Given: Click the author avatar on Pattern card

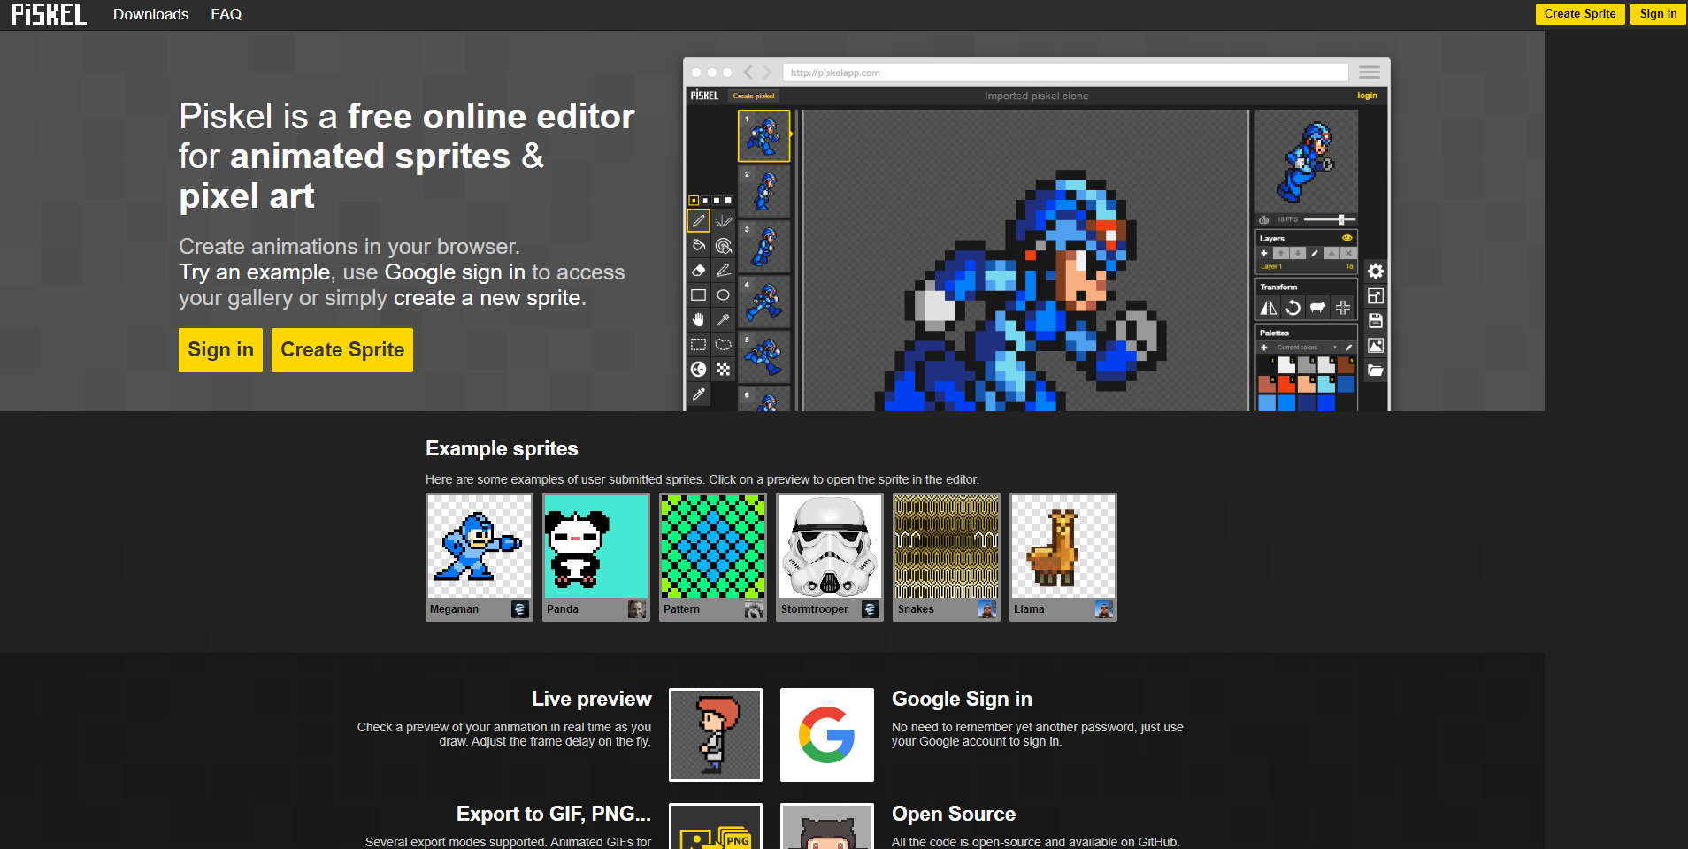Looking at the screenshot, I should (x=754, y=609).
